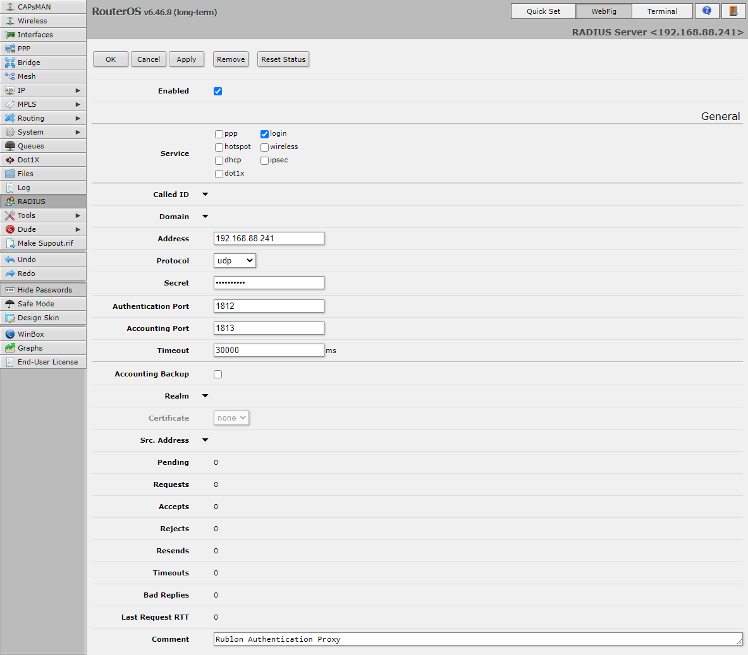Image resolution: width=748 pixels, height=655 pixels.
Task: Open the Protocol udp dropdown
Action: pyautogui.click(x=235, y=261)
